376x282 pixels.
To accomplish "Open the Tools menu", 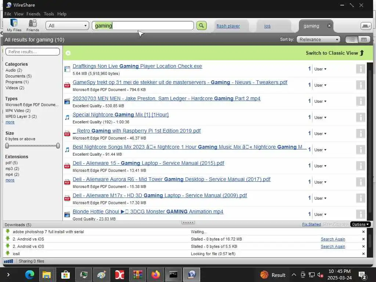I will click(49, 14).
